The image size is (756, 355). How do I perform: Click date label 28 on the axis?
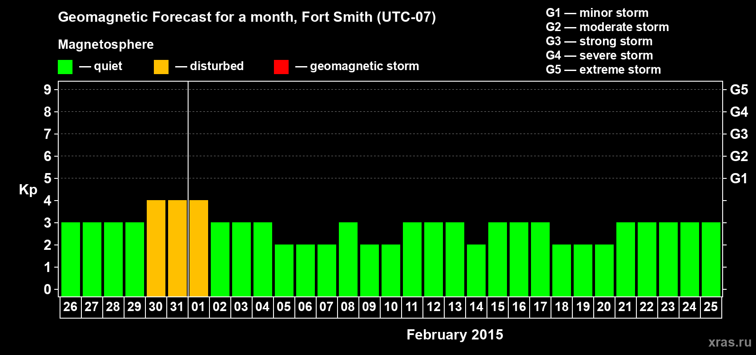[113, 307]
